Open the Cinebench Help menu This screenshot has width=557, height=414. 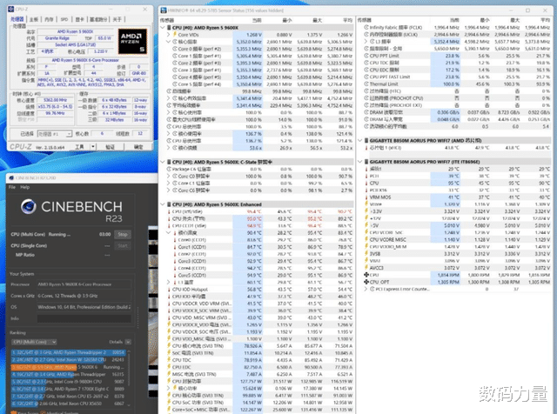[25, 187]
